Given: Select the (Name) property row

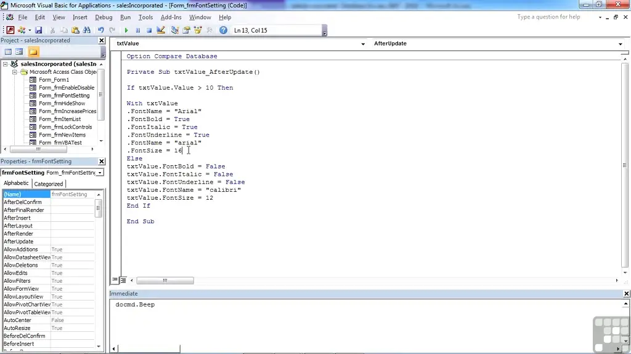Looking at the screenshot, I should (49, 194).
